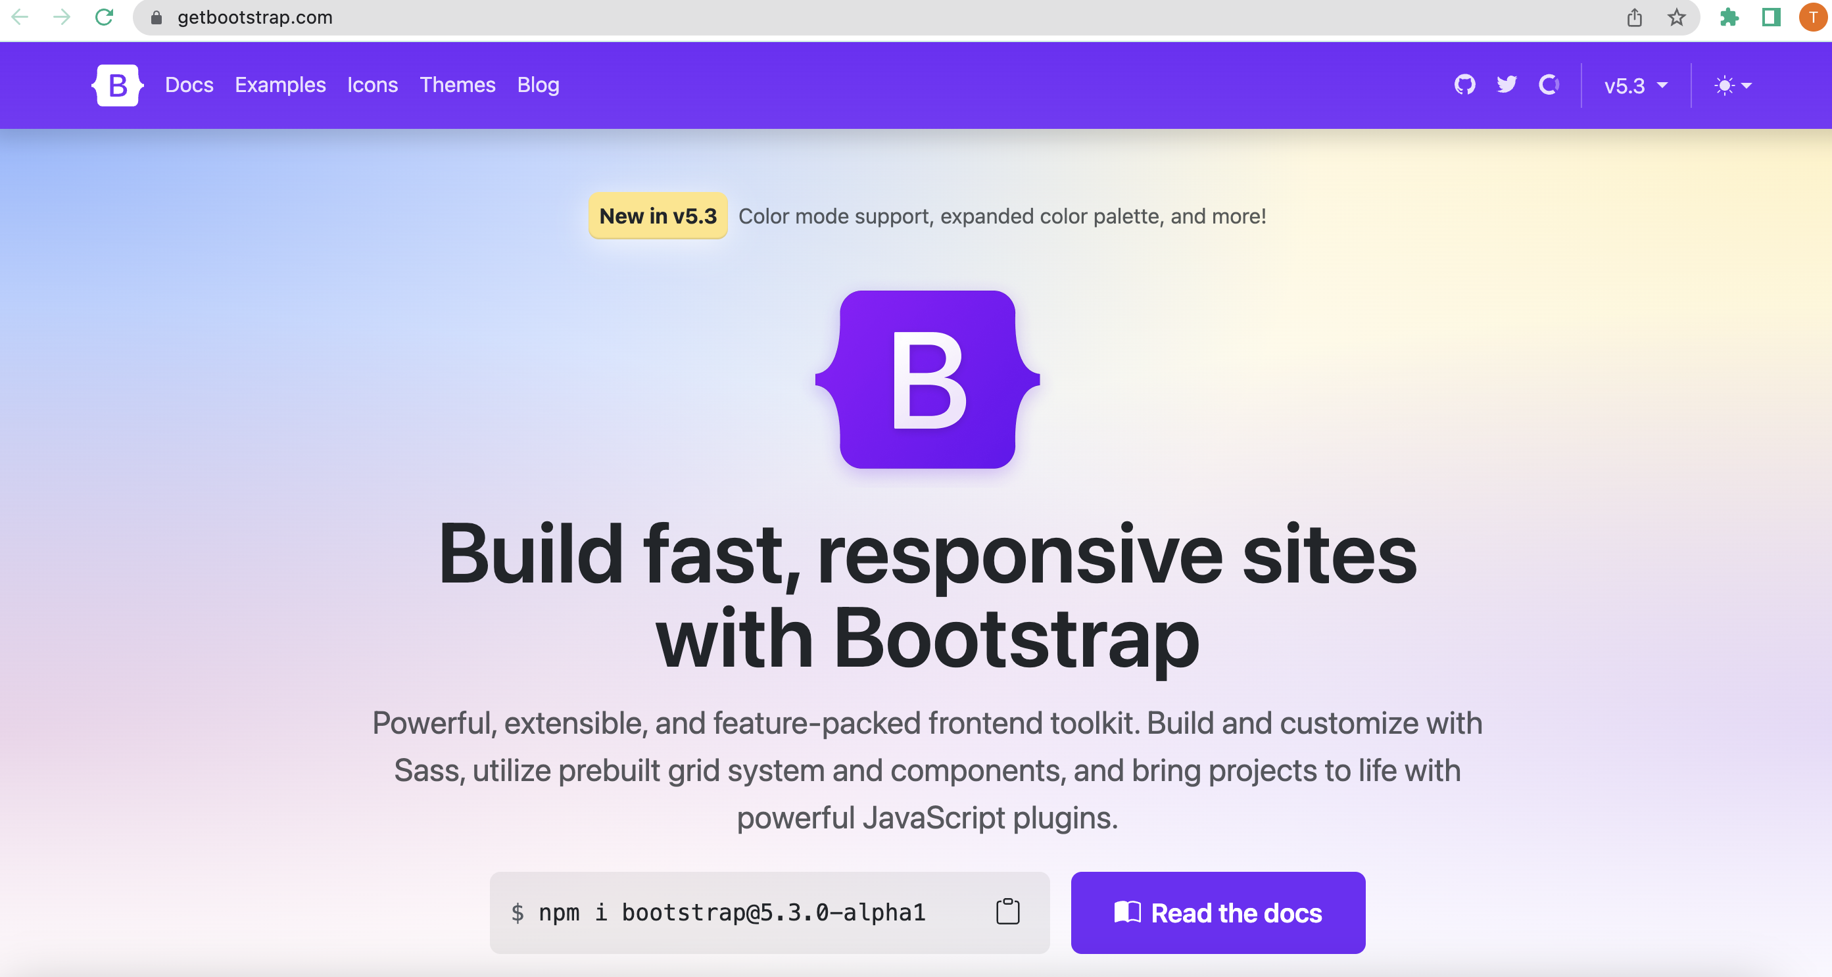This screenshot has height=977, width=1832.
Task: Open the GitHub icon link
Action: click(1464, 85)
